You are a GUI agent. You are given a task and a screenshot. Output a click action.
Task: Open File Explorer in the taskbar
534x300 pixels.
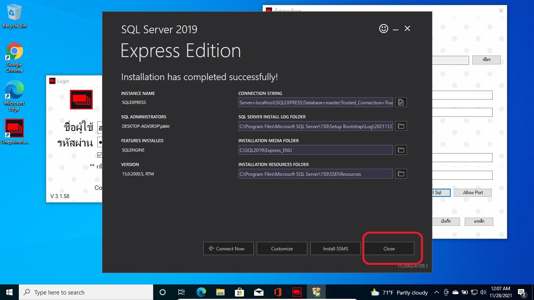pos(220,292)
